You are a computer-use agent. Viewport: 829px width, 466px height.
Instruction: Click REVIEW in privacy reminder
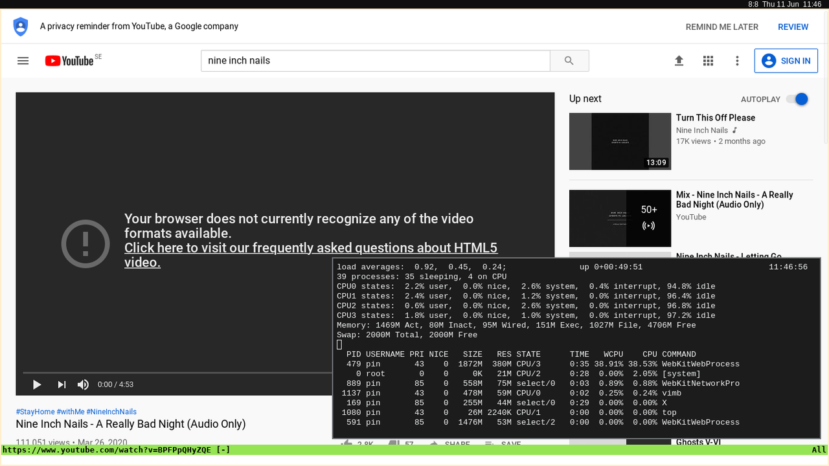793,27
